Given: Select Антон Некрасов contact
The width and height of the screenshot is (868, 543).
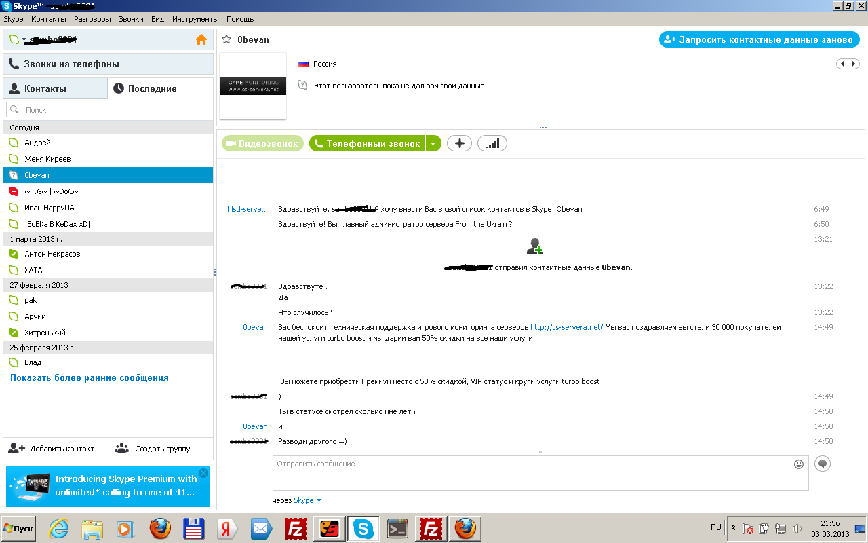Looking at the screenshot, I should tap(108, 254).
